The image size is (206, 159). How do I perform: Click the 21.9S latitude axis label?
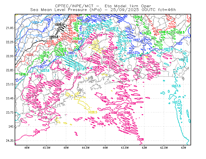pos(10,28)
